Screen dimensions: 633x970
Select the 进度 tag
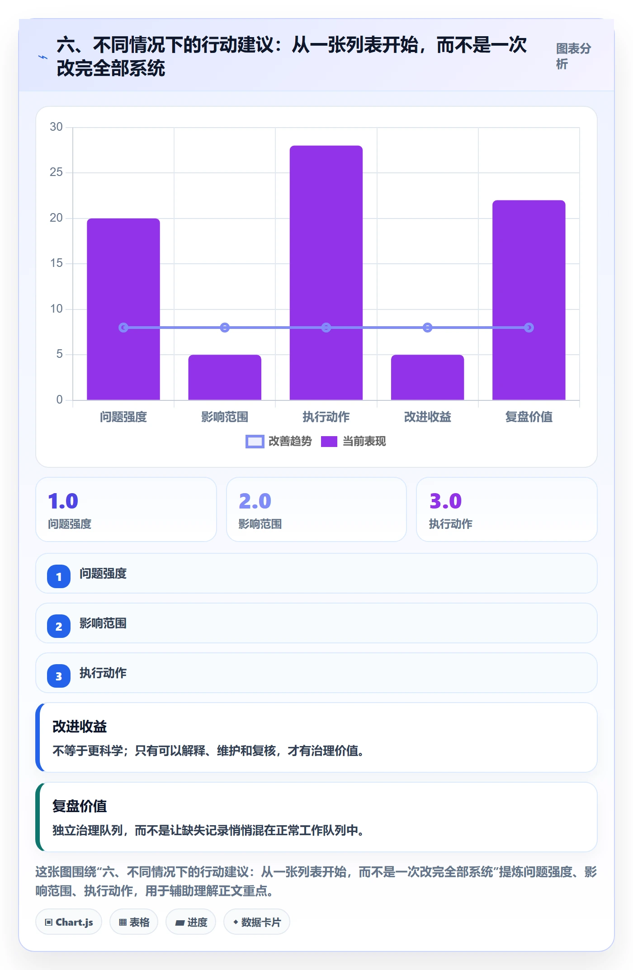(x=191, y=922)
